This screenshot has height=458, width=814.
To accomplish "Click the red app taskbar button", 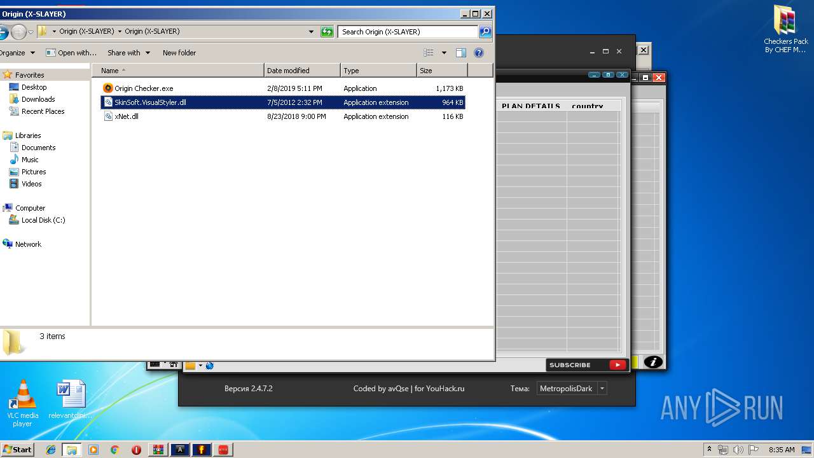I will click(x=223, y=450).
